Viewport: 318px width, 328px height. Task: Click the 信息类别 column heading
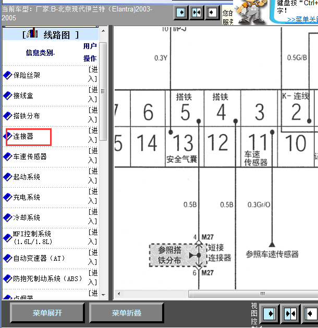coord(40,53)
